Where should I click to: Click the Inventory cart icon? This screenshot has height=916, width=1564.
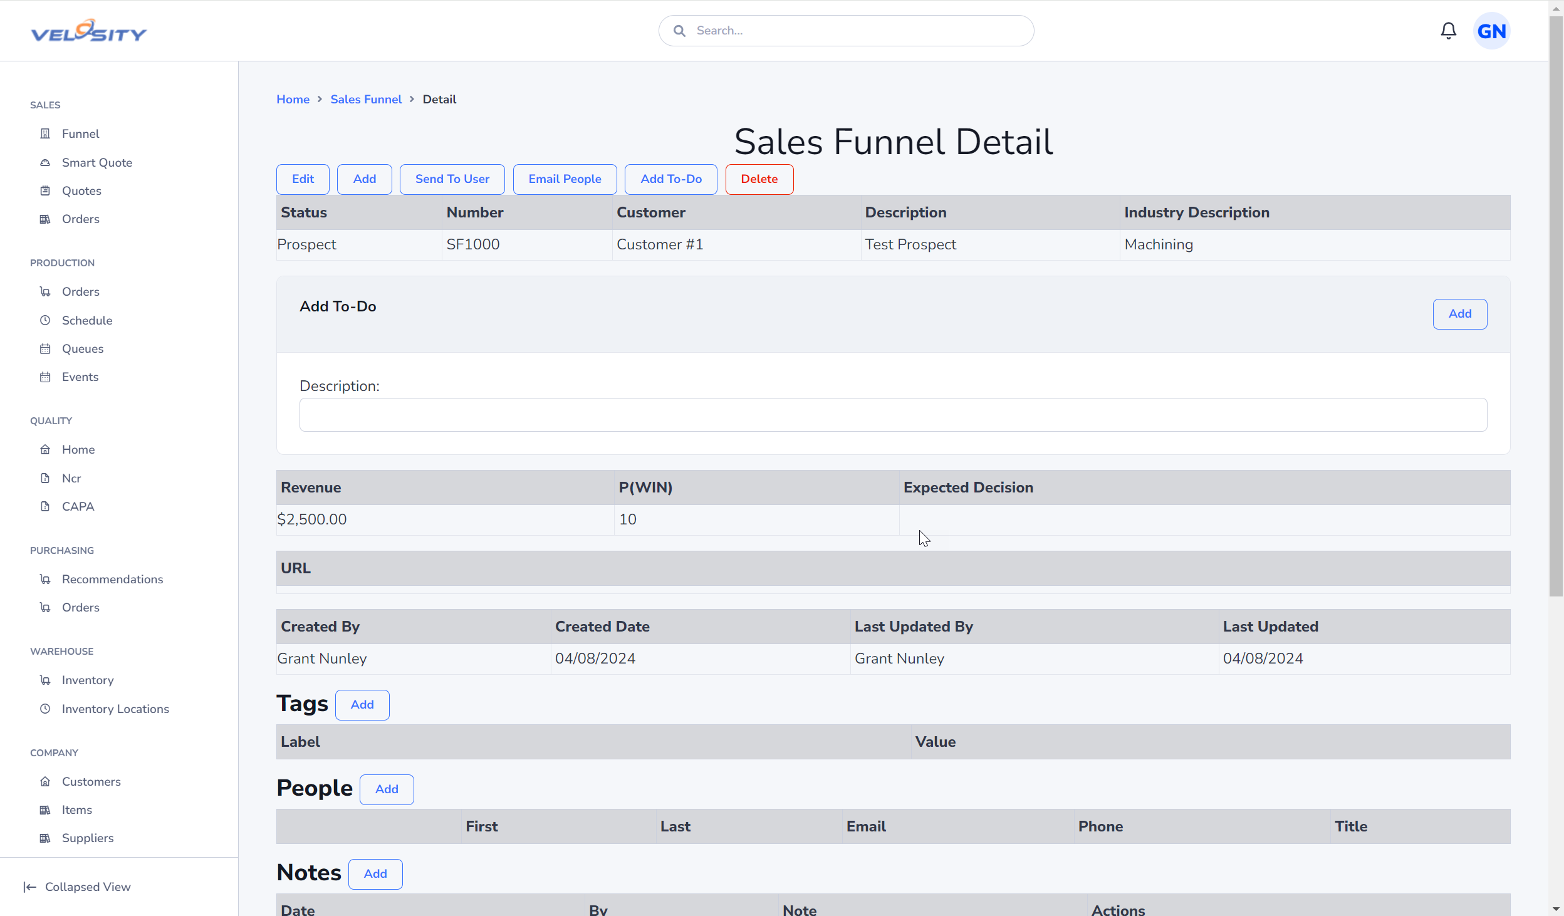click(45, 680)
